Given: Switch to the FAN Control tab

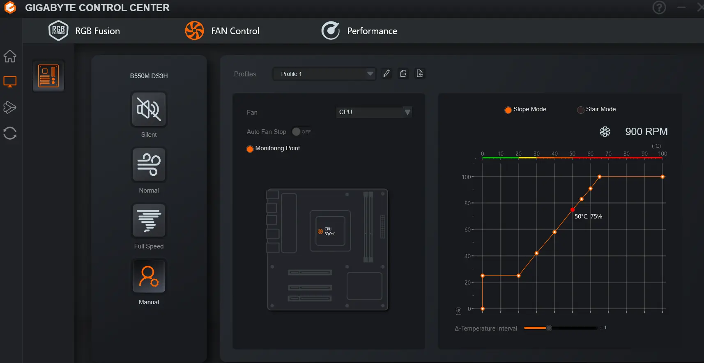Looking at the screenshot, I should click(222, 31).
